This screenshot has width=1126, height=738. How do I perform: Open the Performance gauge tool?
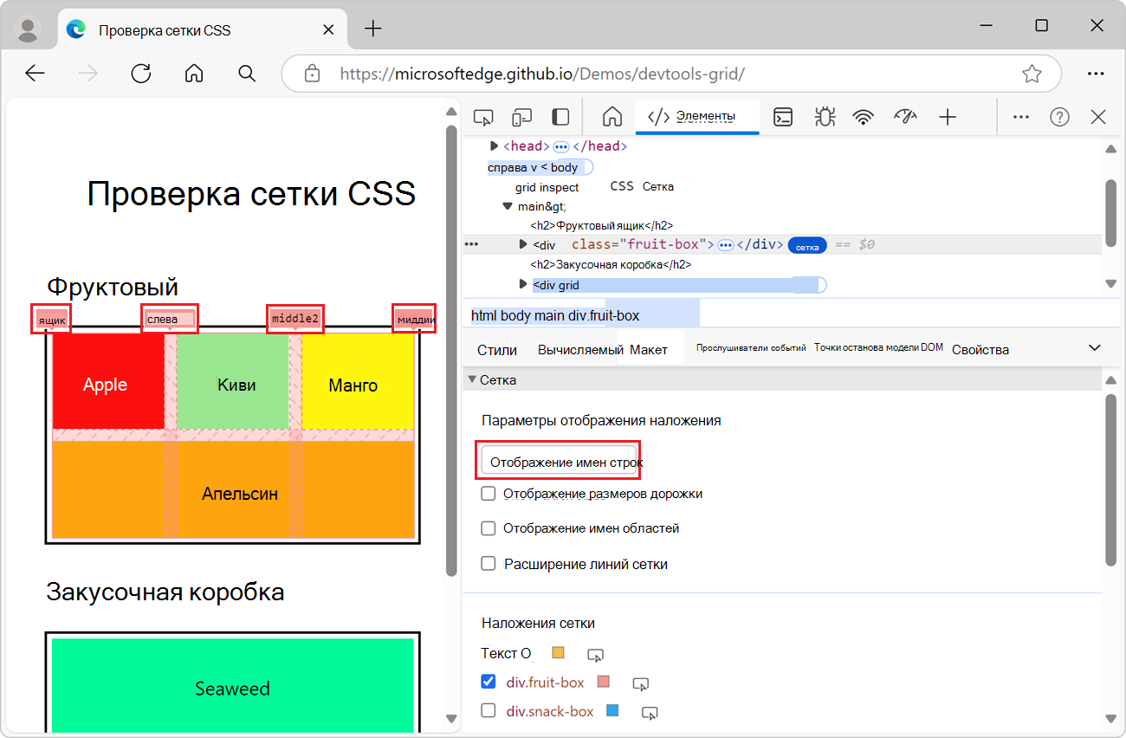[905, 116]
